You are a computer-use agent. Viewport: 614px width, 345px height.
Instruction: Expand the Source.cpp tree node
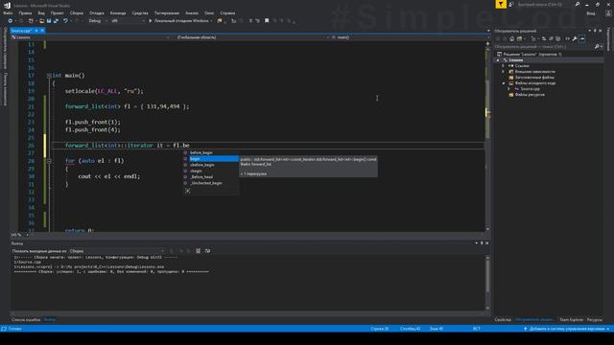pyautogui.click(x=509, y=89)
